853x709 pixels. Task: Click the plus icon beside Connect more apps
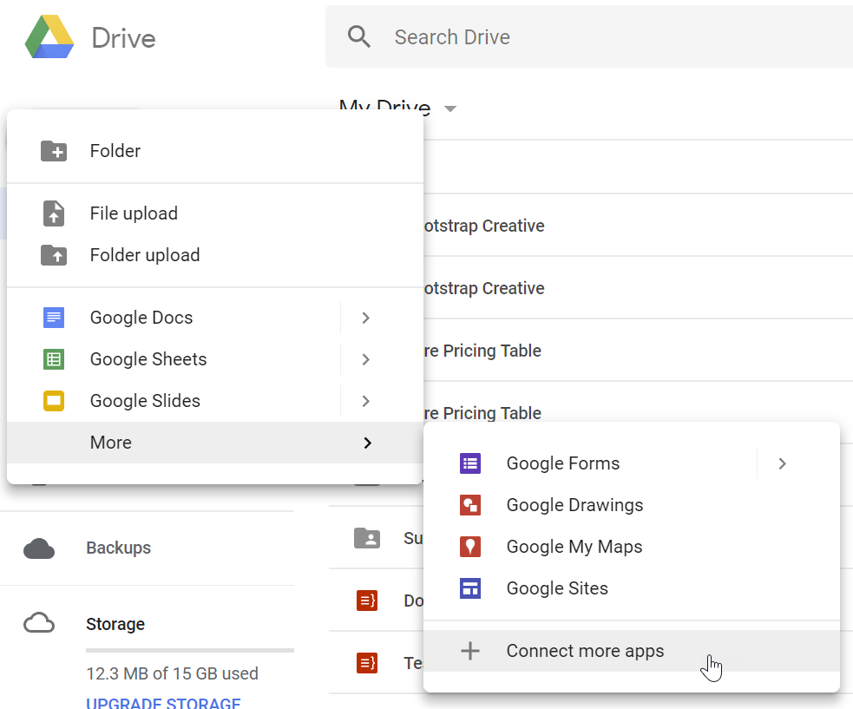[x=470, y=651]
